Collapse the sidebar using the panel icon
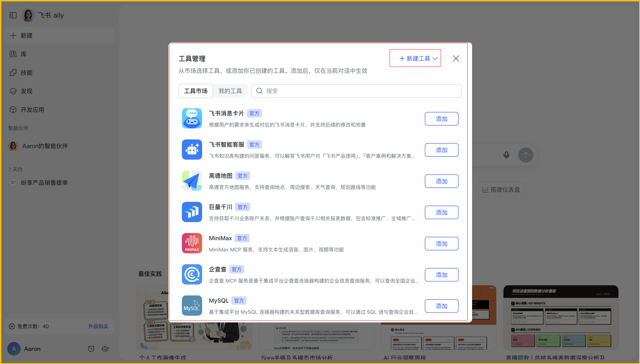 [x=13, y=15]
